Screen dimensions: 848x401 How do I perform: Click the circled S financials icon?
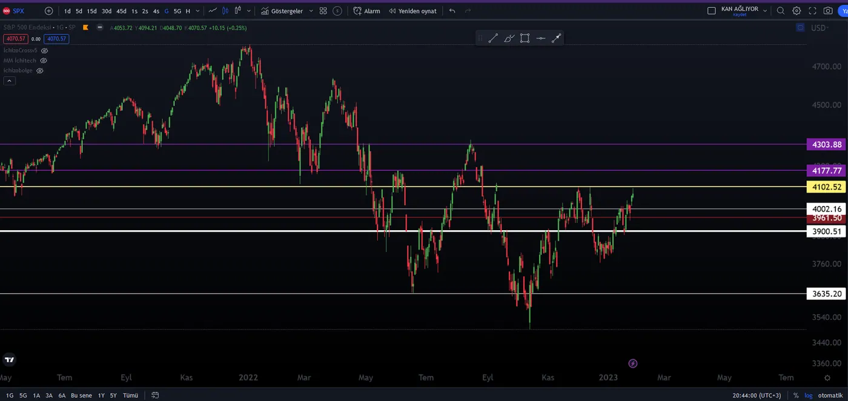(x=337, y=11)
